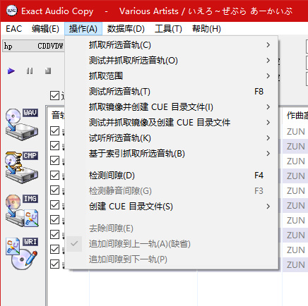
Task: Start playback with the blue play button
Action: [11, 71]
